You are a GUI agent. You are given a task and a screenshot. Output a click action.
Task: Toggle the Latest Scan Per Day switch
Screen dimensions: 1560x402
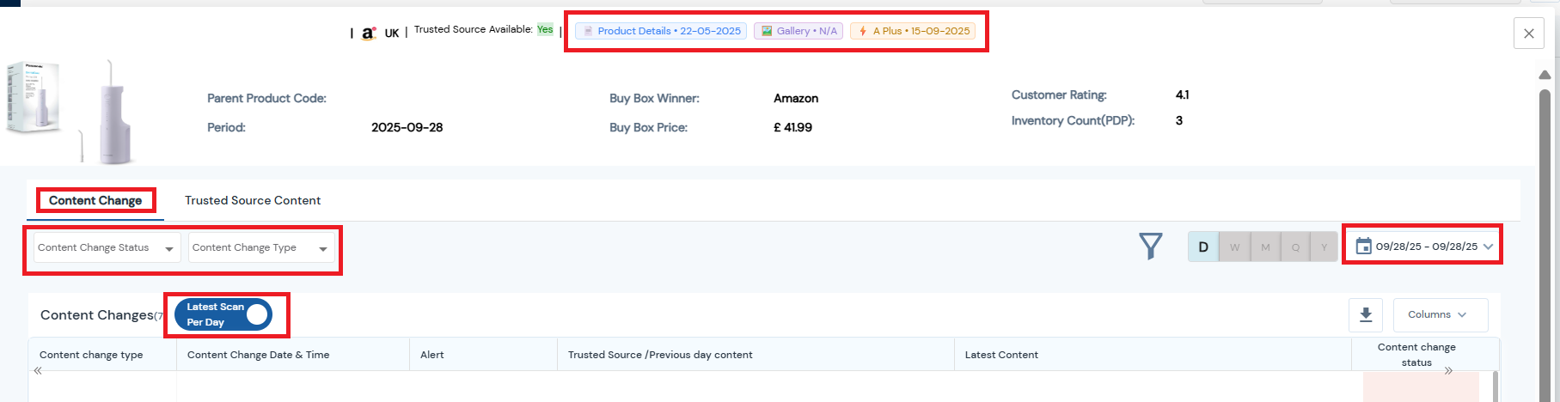coord(223,314)
